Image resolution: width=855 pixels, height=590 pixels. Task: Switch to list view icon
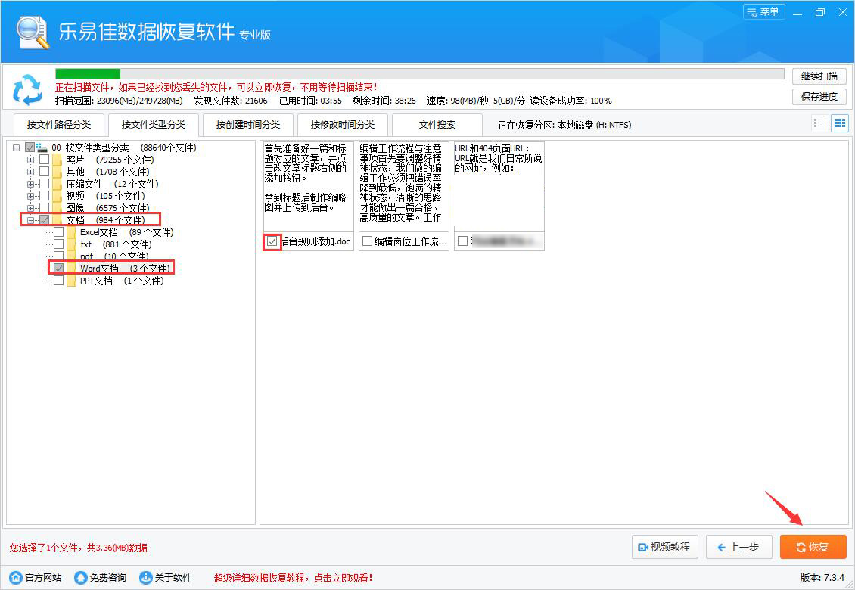819,123
